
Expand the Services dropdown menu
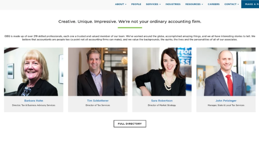(153, 4)
